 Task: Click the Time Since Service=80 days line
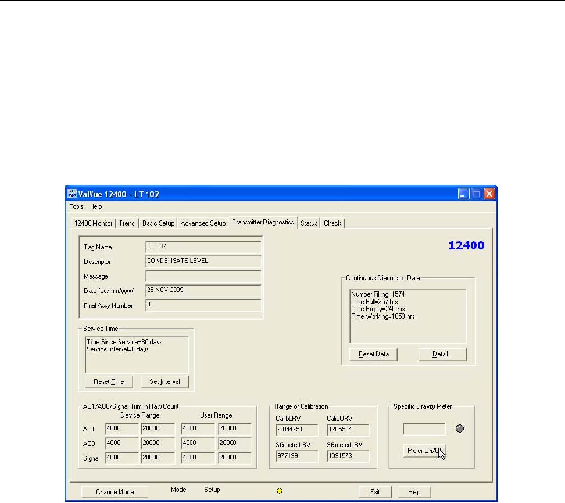pyautogui.click(x=124, y=342)
